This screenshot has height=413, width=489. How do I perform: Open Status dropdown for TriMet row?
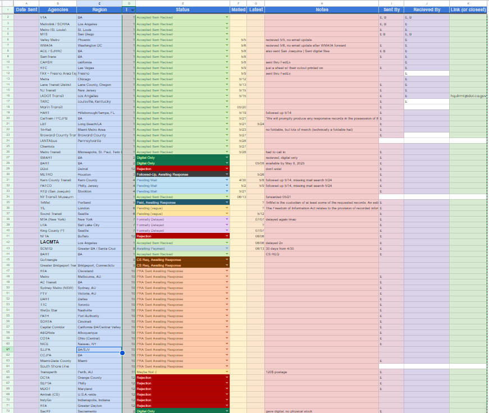[227, 203]
